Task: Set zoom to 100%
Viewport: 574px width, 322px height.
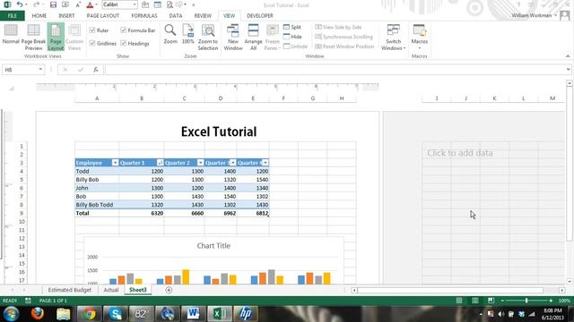Action: click(188, 35)
